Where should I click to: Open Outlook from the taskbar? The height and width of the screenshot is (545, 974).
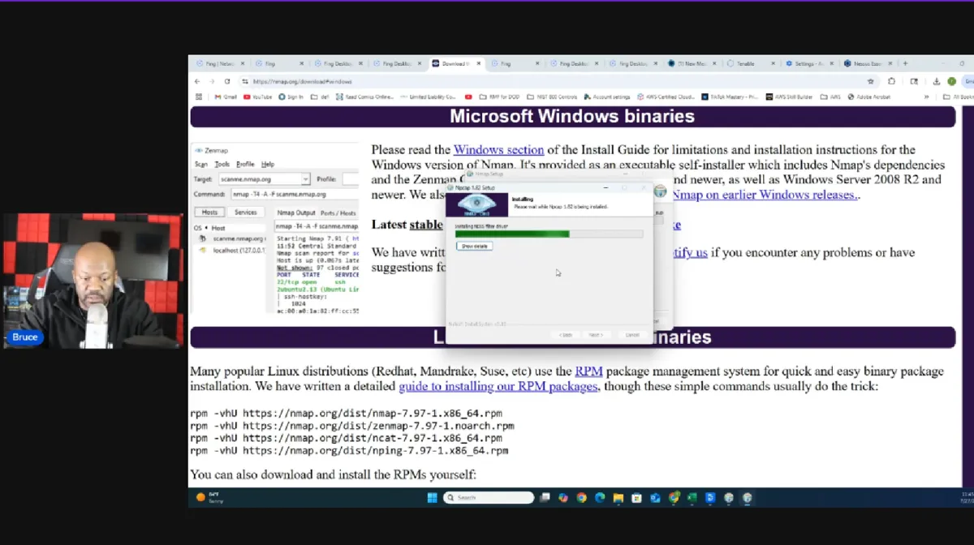(x=655, y=498)
